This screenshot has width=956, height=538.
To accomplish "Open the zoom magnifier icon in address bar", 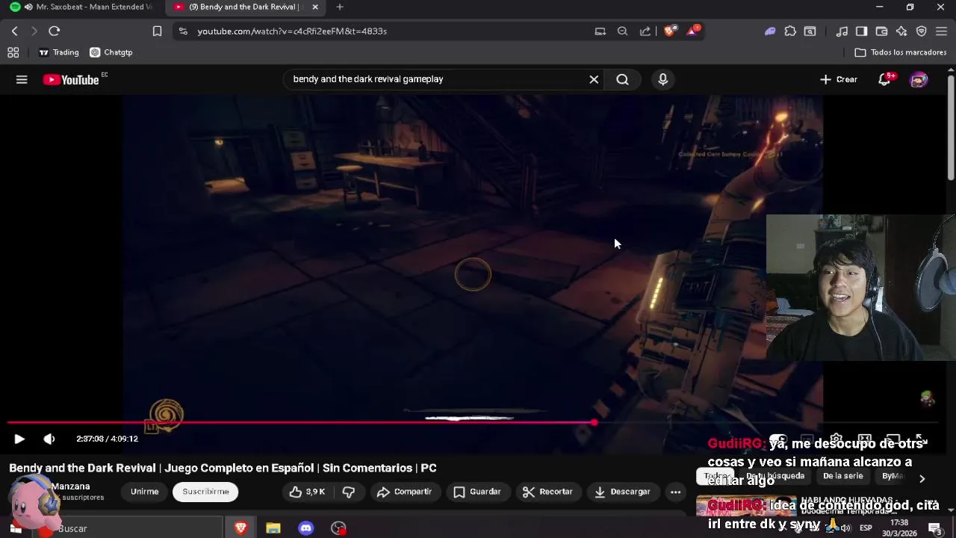I will click(622, 31).
